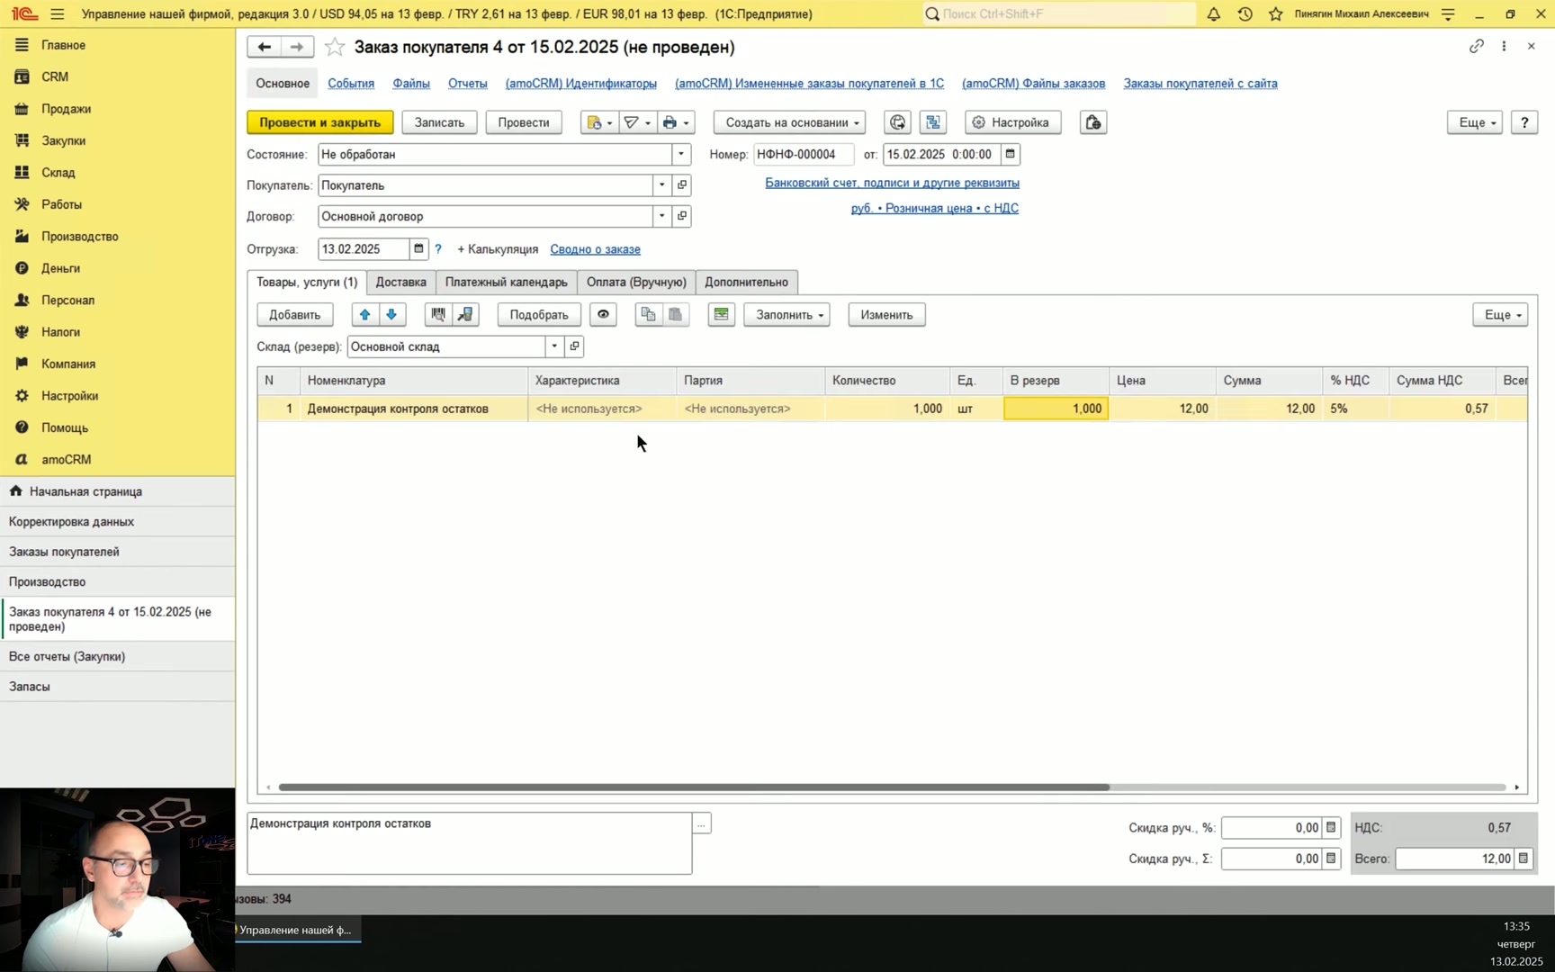Expand the Состояние dropdown
1555x972 pixels.
pos(681,154)
